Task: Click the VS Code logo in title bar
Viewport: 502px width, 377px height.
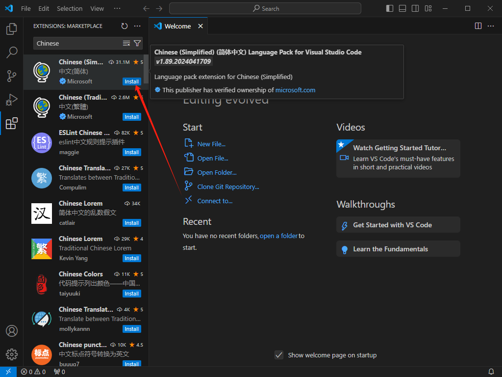Action: click(9, 8)
